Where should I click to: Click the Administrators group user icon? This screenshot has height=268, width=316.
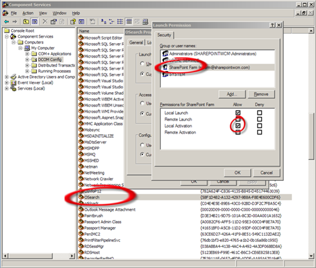[x=165, y=54]
